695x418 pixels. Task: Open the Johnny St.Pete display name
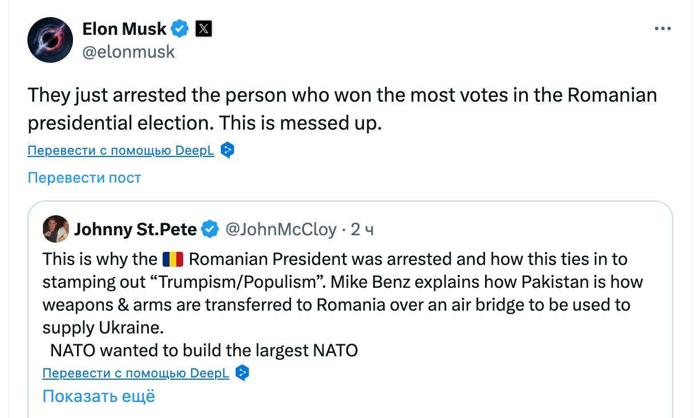point(135,230)
